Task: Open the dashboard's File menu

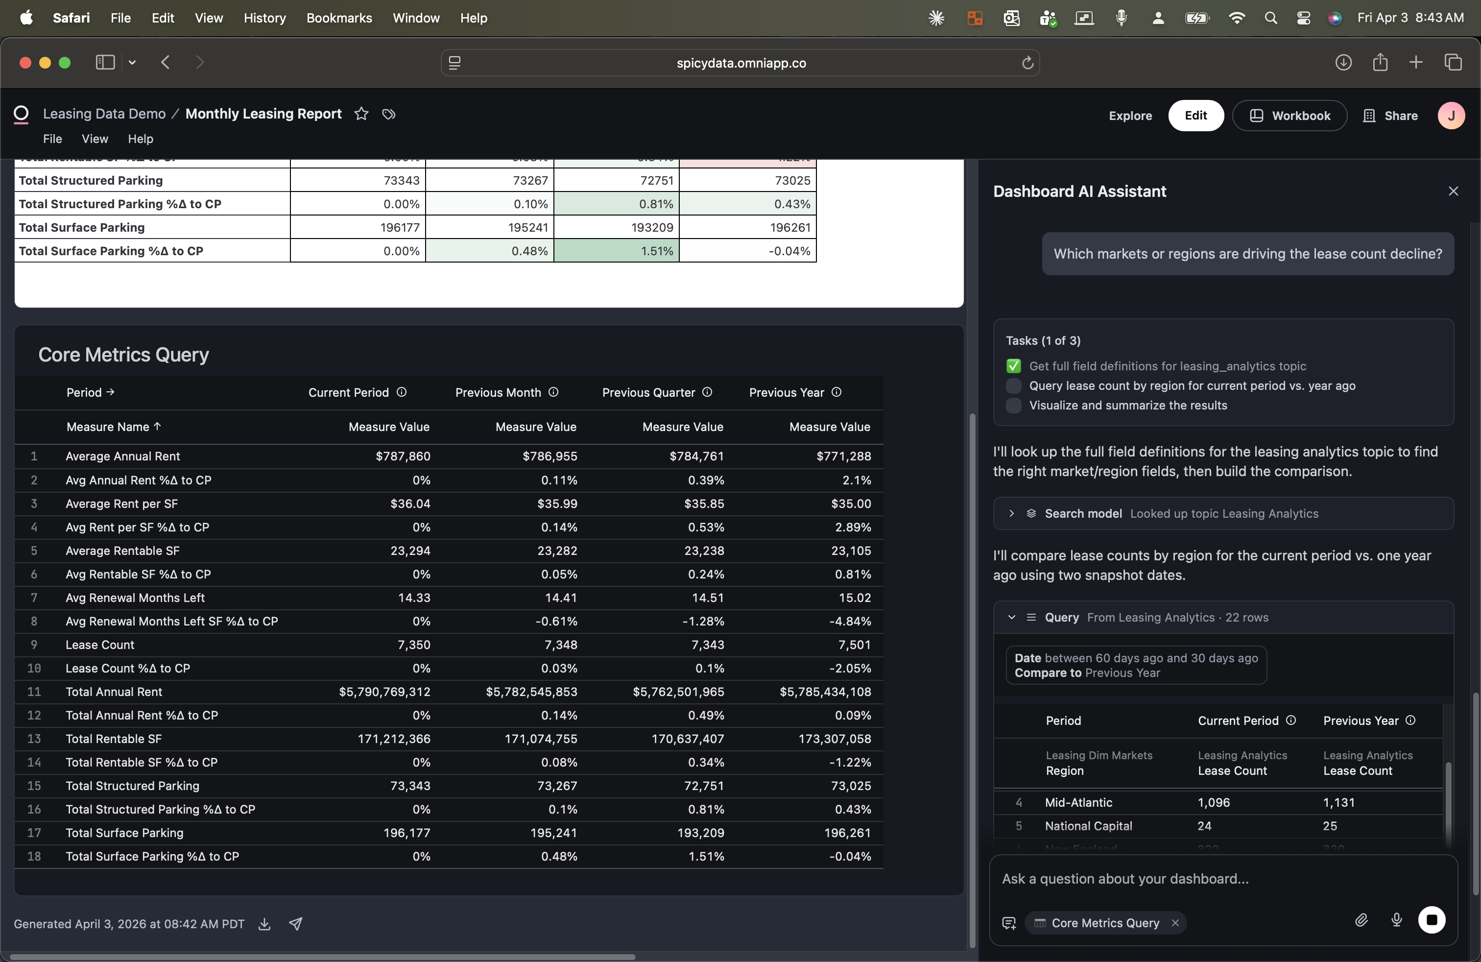Action: tap(52, 139)
